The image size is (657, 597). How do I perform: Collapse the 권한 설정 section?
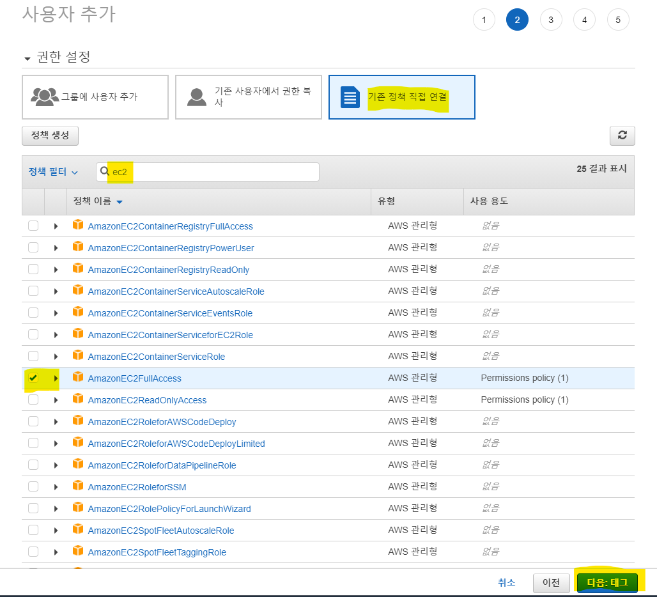coord(27,58)
